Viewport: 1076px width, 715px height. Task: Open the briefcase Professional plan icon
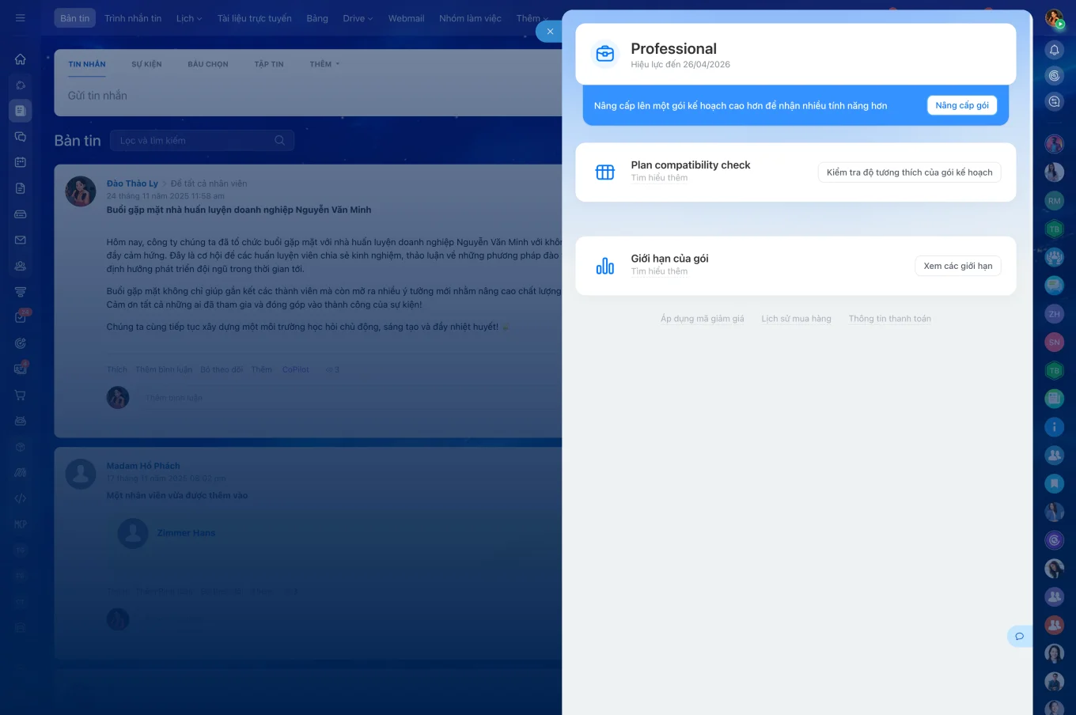(605, 54)
